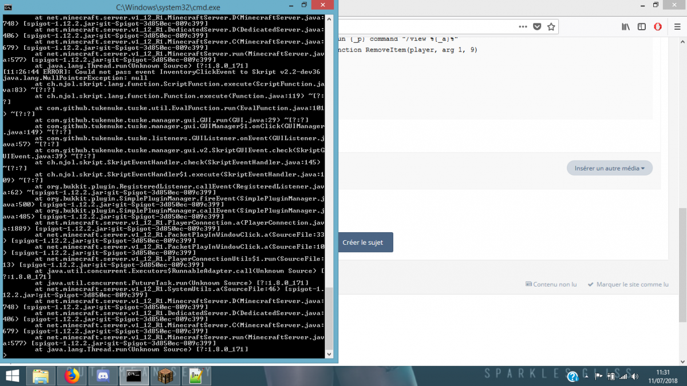The width and height of the screenshot is (687, 386).
Task: Click scroll-down arrow of cmd.exe scrollbar
Action: tap(329, 355)
